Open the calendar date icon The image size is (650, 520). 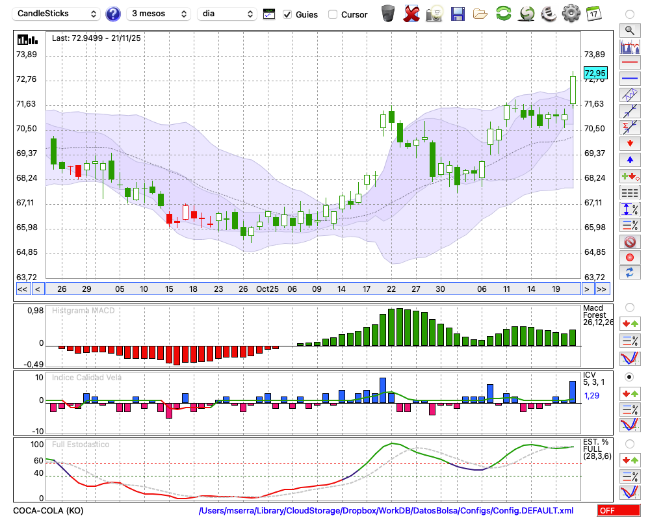tap(593, 13)
